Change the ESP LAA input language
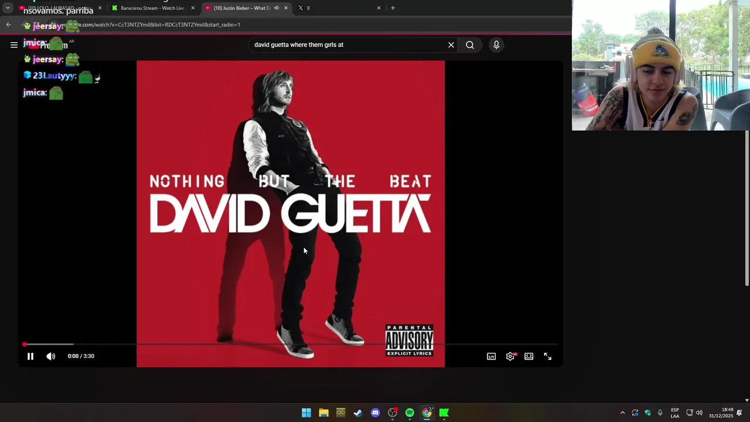This screenshot has height=422, width=750. click(x=675, y=413)
